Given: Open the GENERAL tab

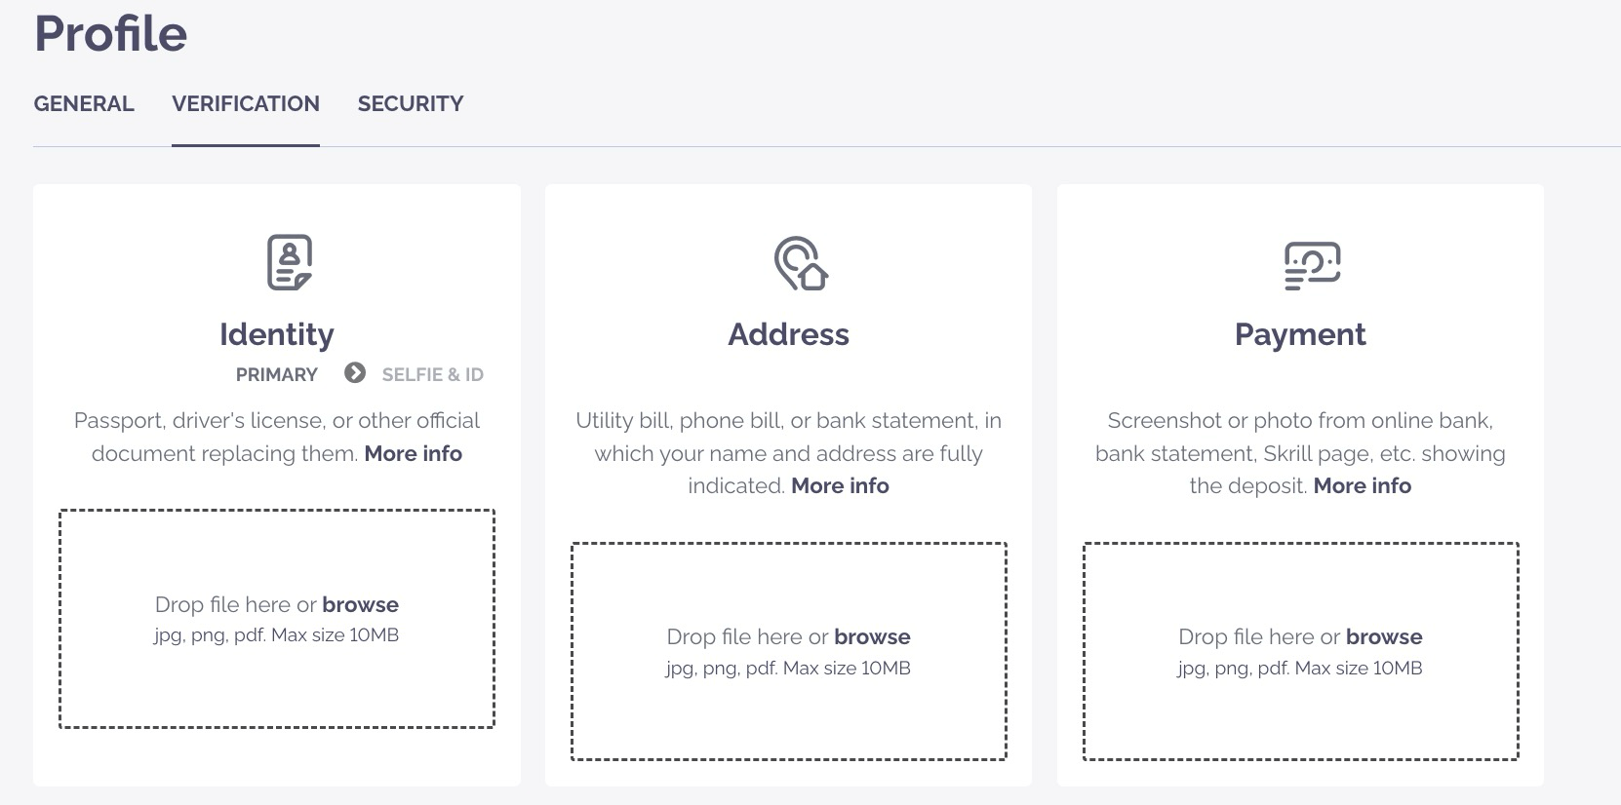Looking at the screenshot, I should 84,104.
